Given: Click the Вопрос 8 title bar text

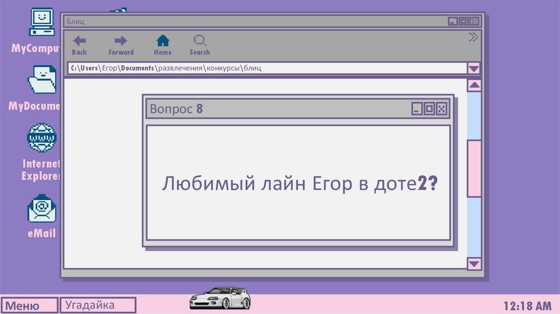Looking at the screenshot, I should (x=177, y=109).
